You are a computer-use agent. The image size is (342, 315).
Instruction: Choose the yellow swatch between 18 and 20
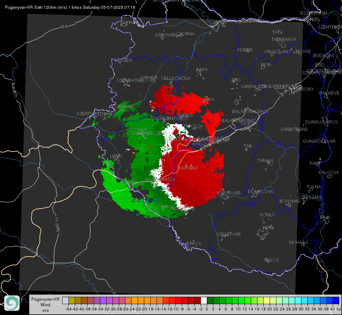tap(267, 300)
